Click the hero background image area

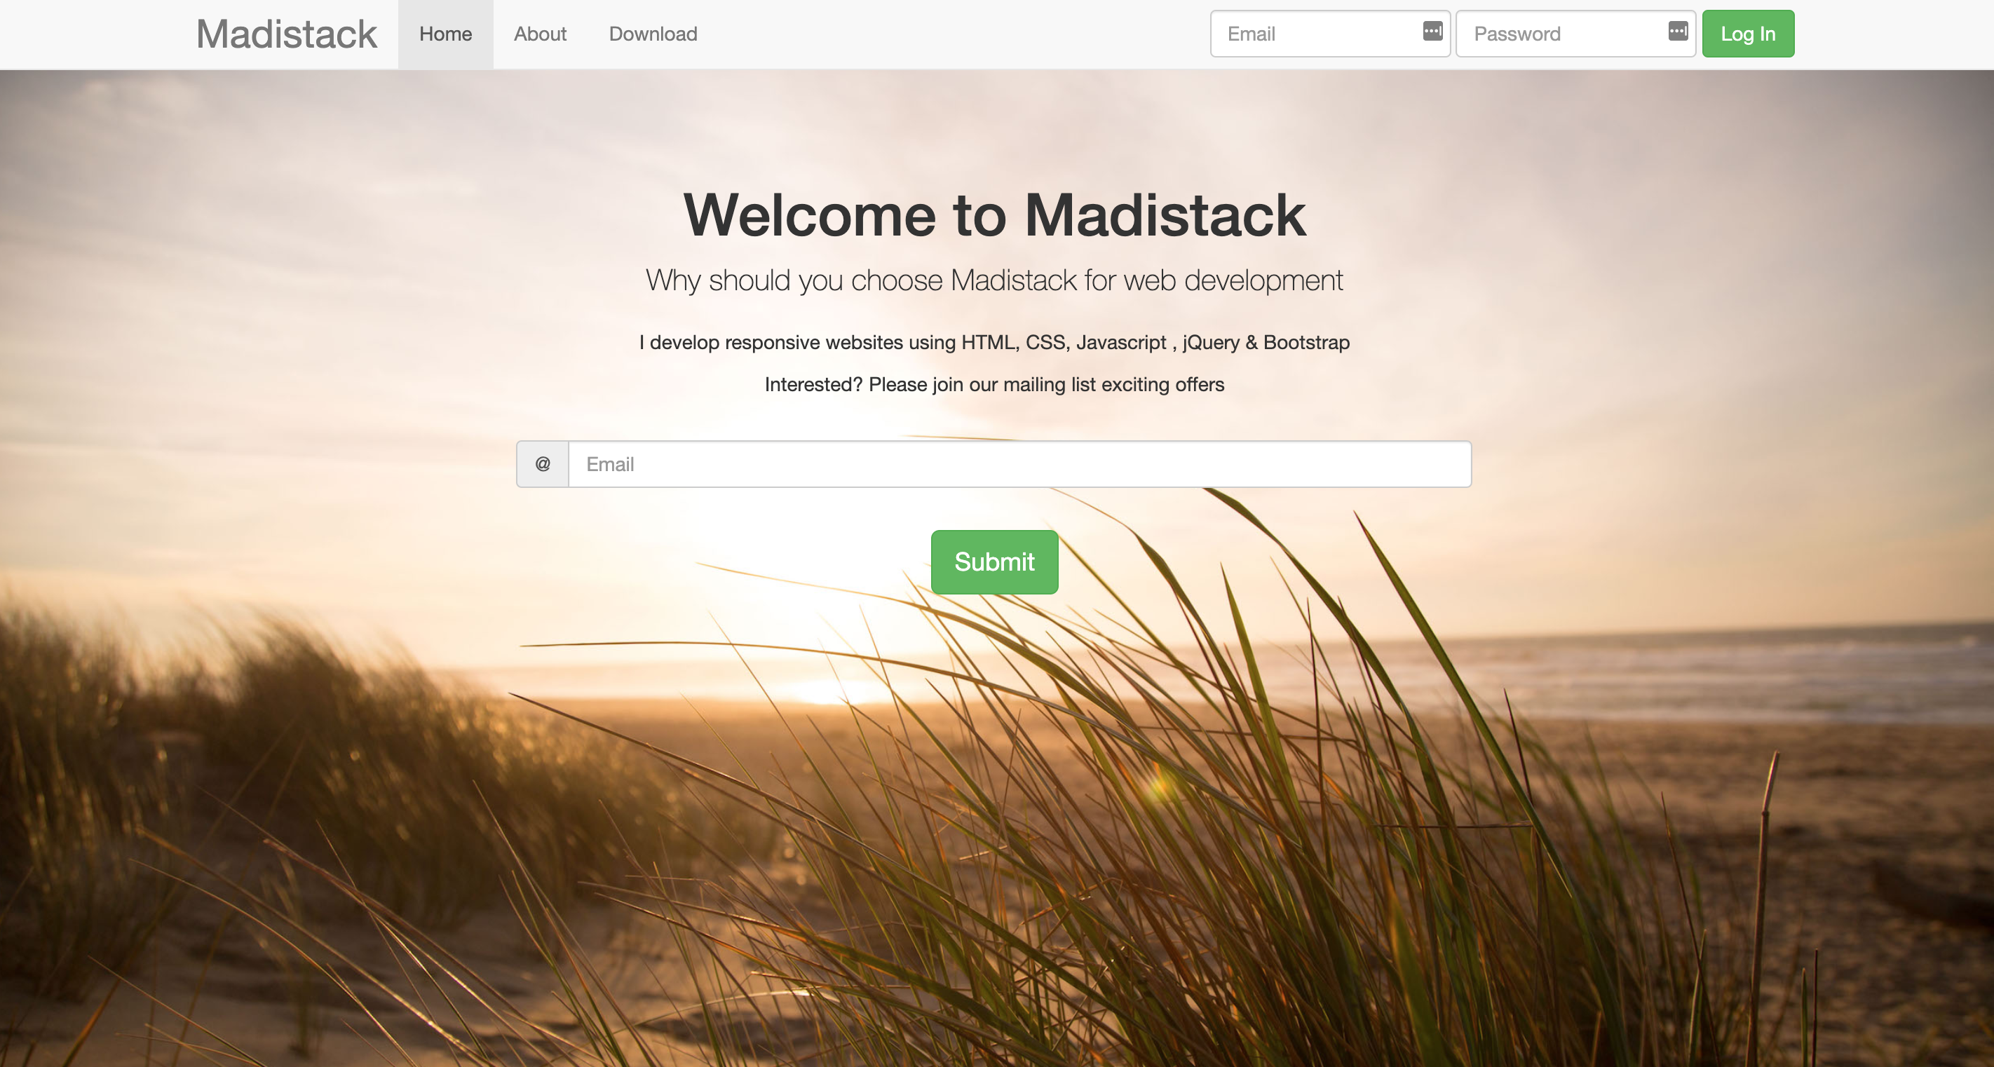tap(997, 567)
